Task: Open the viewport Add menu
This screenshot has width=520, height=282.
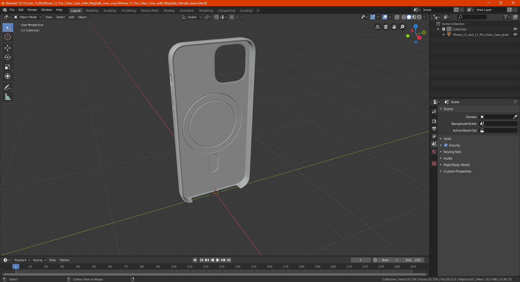Action: point(71,17)
